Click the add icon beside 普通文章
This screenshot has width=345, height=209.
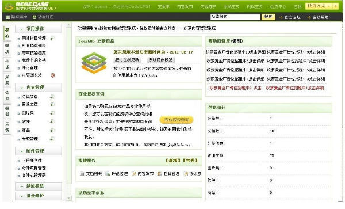coord(52,104)
